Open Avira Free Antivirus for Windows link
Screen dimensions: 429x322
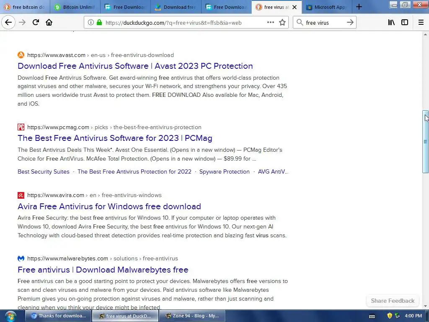coord(109,206)
